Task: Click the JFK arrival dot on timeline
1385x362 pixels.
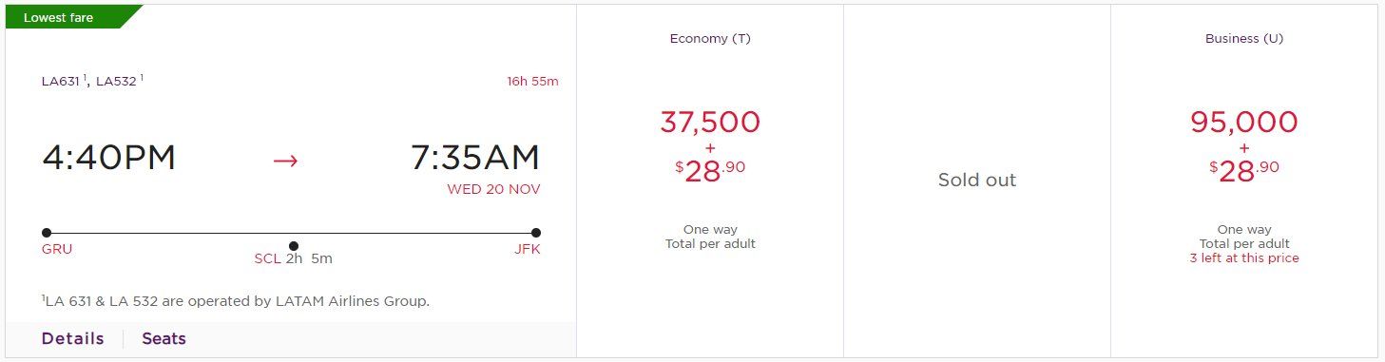Action: coord(536,233)
